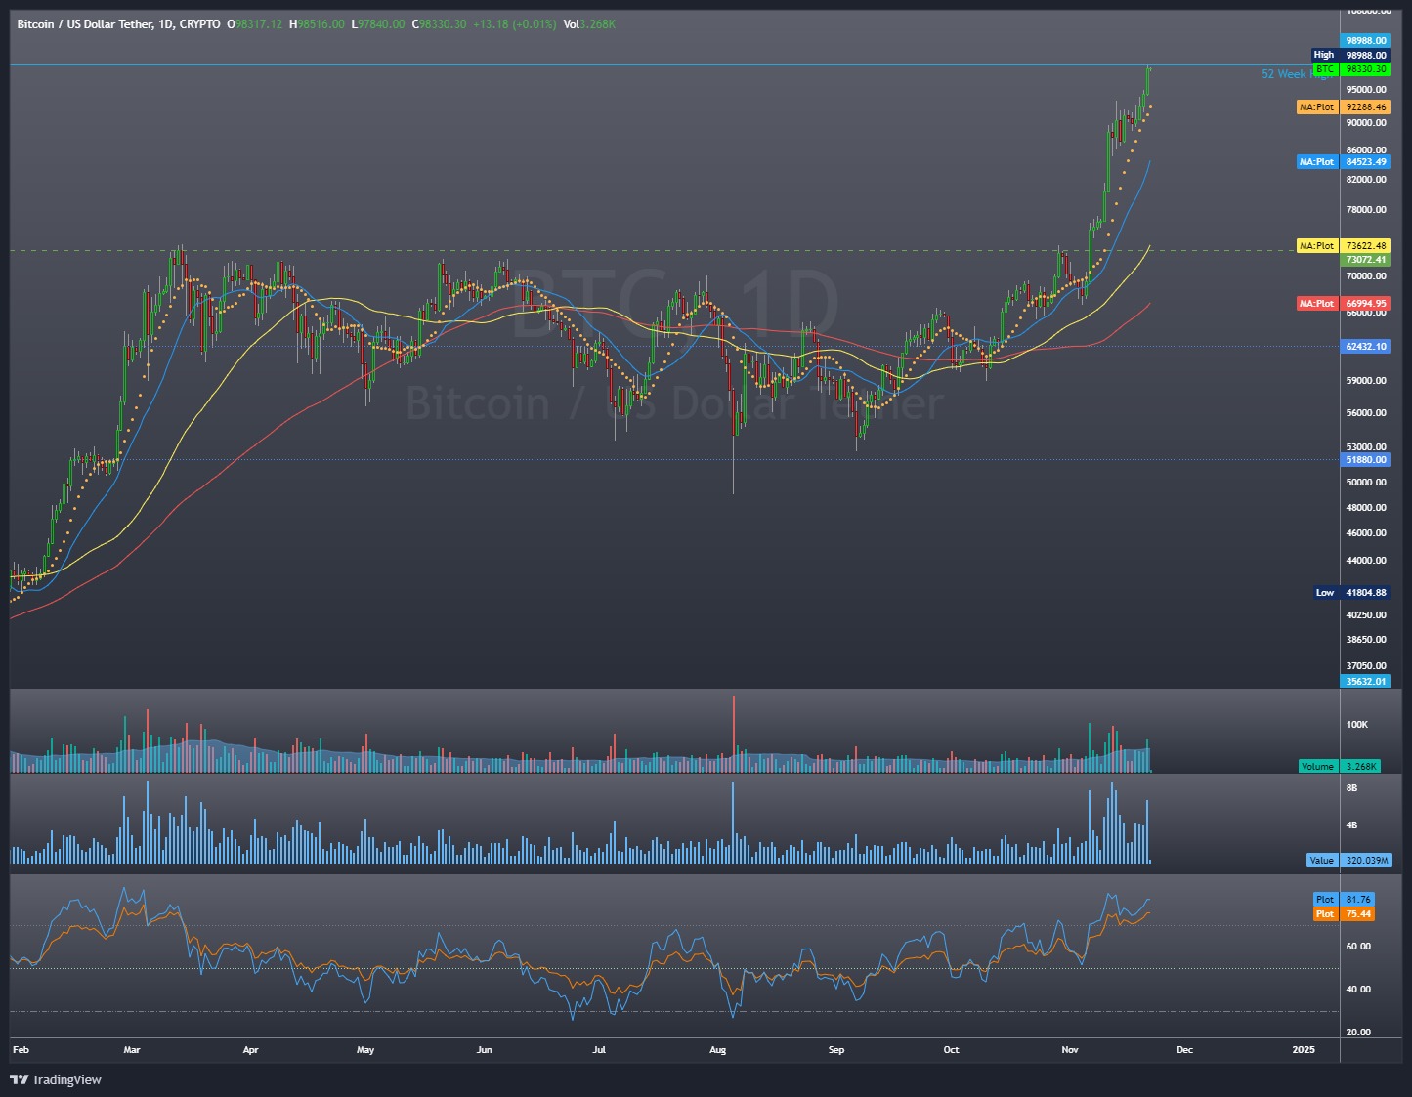This screenshot has height=1097, width=1412.
Task: Click the green BTC 98330.30 price tag
Action: click(1351, 70)
